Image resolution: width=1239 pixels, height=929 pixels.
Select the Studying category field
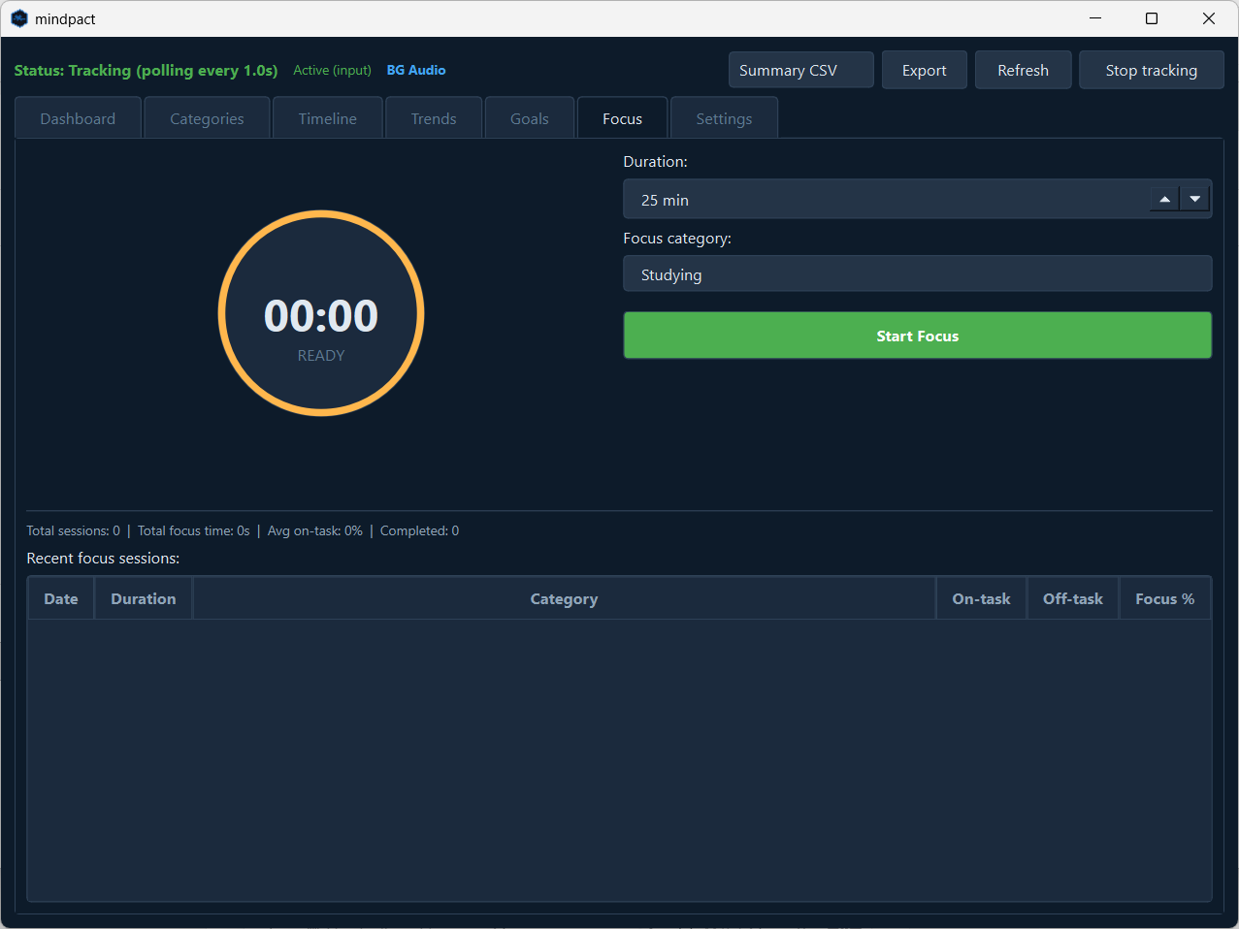[917, 273]
